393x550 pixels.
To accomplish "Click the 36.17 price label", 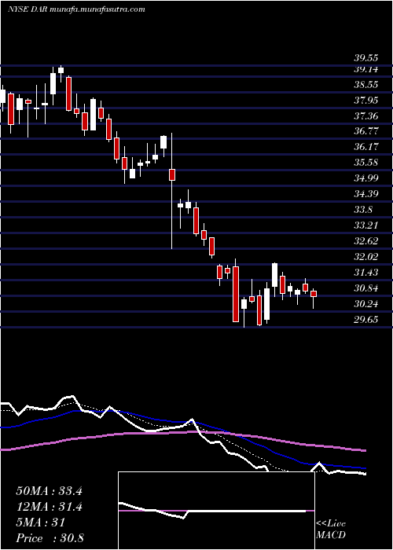I will tap(365, 148).
